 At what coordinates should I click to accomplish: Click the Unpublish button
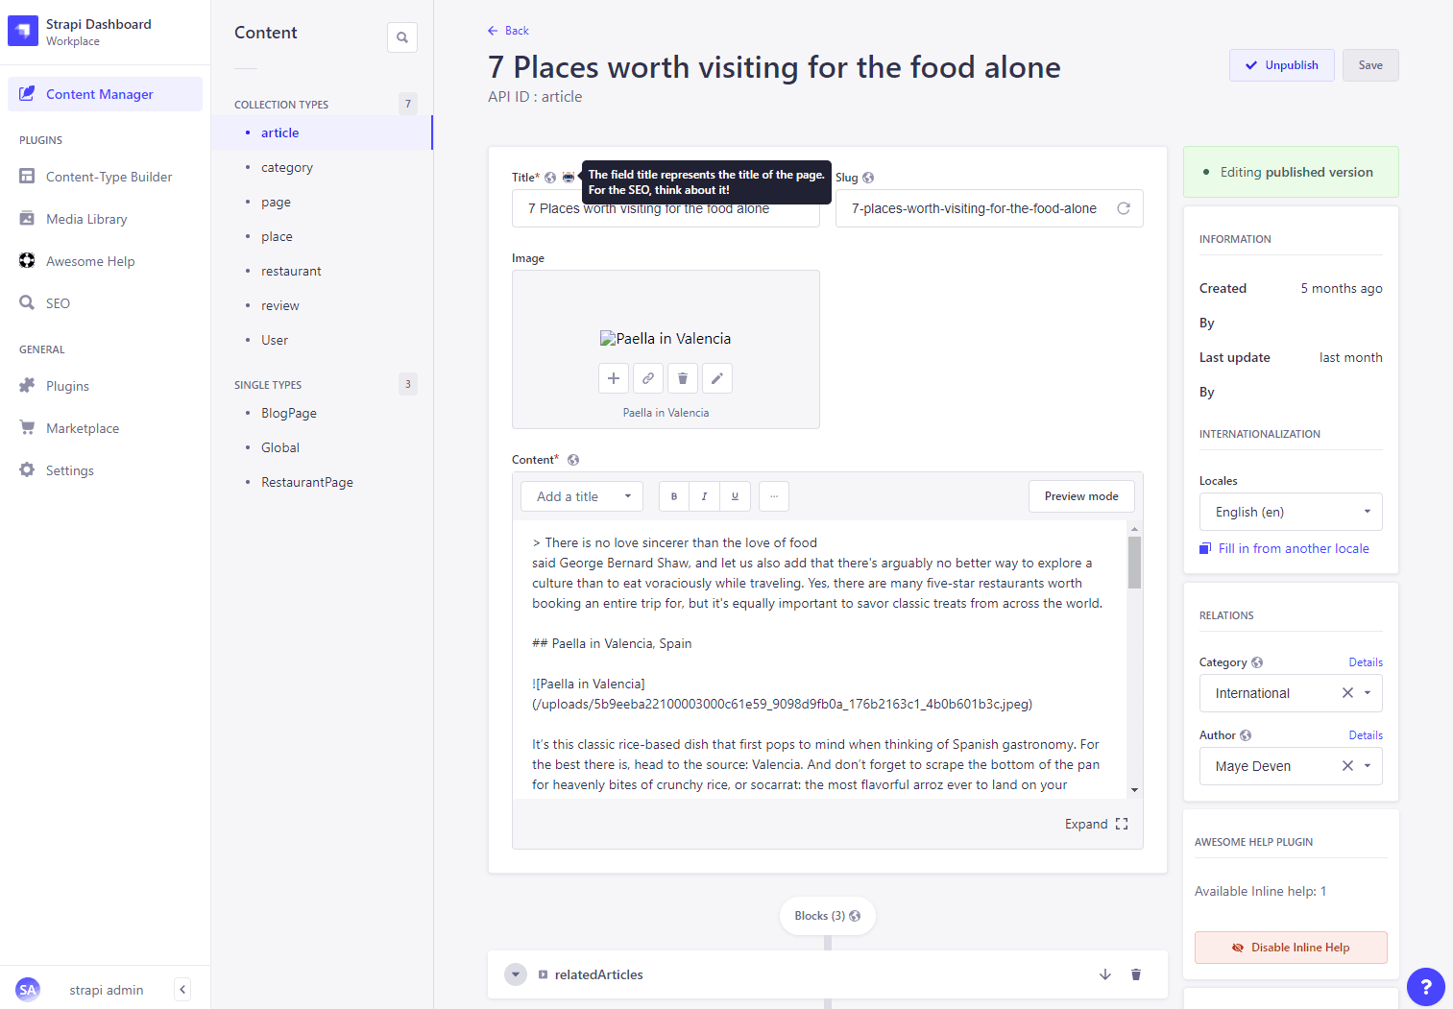1281,65
